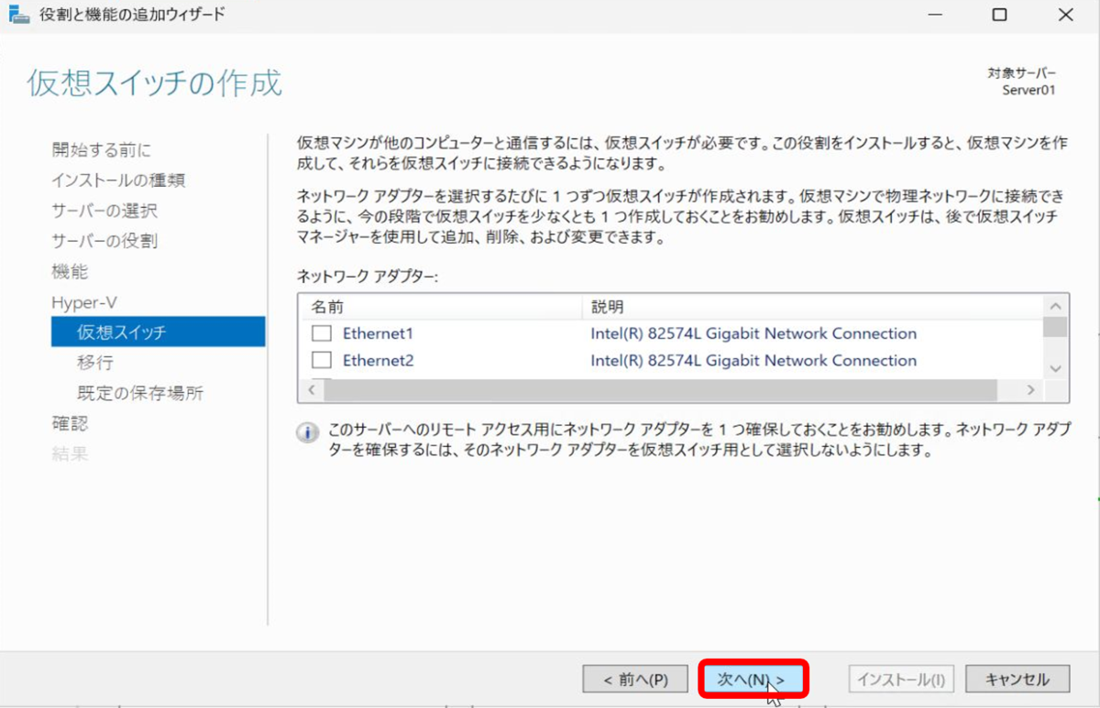1100x708 pixels.
Task: Check the Ethernet2 adapter checkbox
Action: (322, 360)
